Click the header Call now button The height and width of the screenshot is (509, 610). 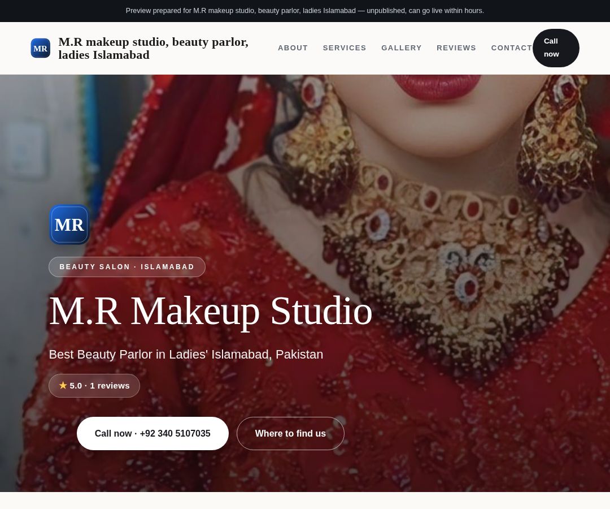pyautogui.click(x=556, y=48)
